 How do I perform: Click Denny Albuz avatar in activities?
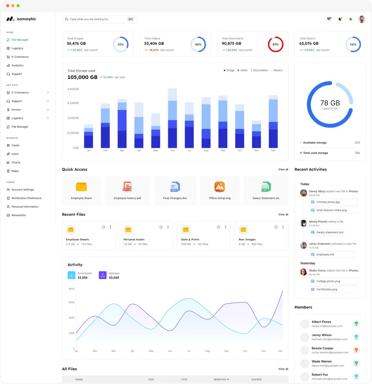304,193
